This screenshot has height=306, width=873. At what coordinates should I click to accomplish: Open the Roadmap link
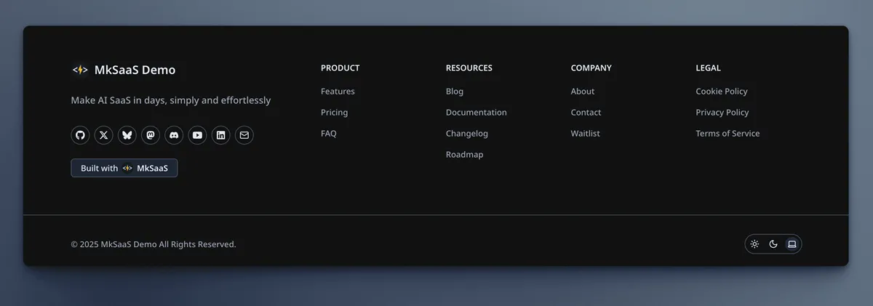pyautogui.click(x=464, y=155)
